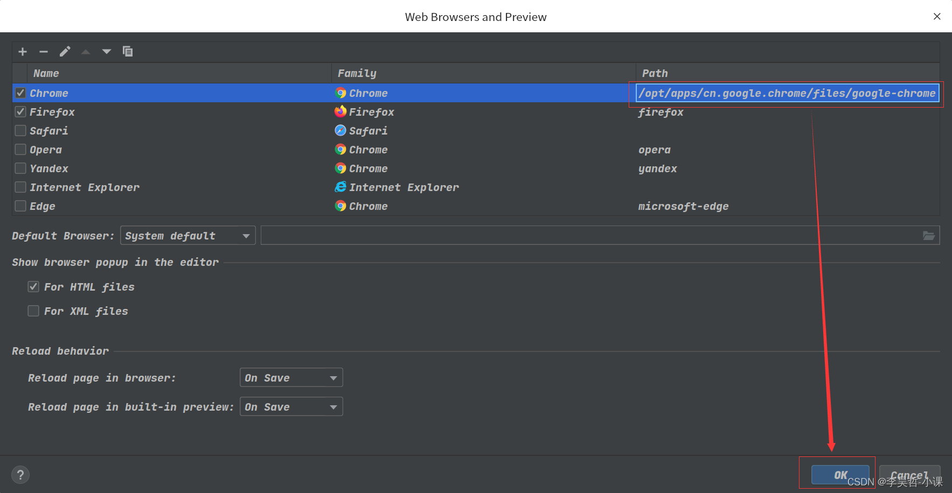The width and height of the screenshot is (952, 493).
Task: Click the Chrome path text field
Action: point(787,93)
